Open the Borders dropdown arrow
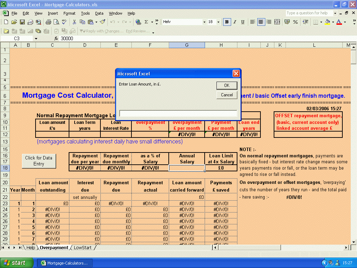 [321, 22]
